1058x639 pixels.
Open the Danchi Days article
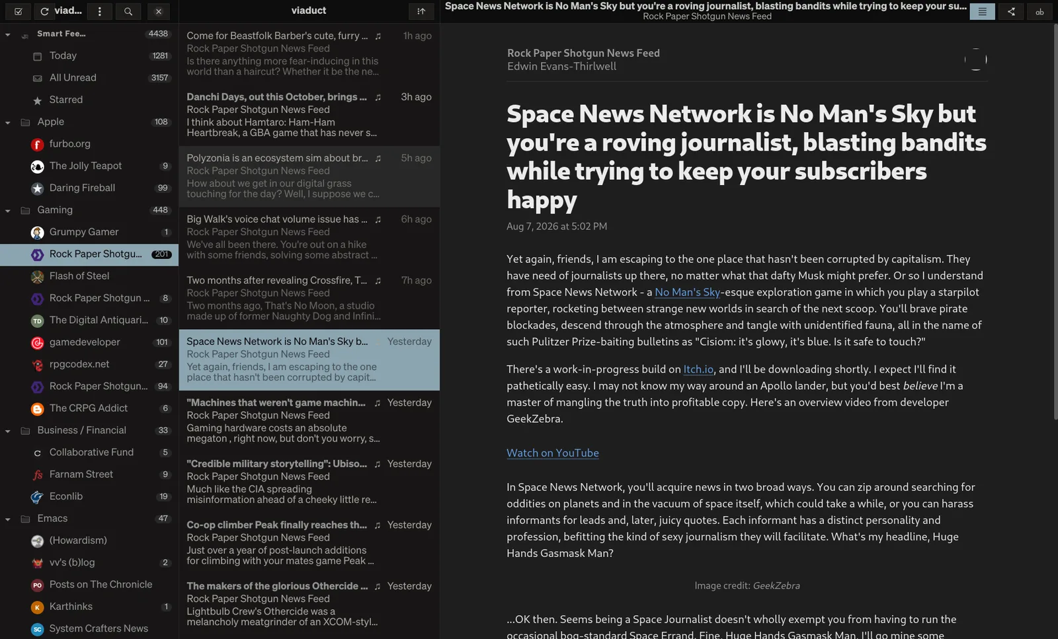point(309,115)
